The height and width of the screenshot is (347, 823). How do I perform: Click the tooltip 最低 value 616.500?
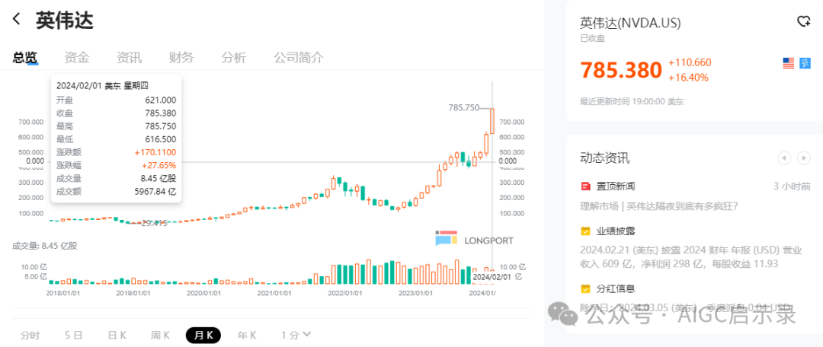coord(161,139)
